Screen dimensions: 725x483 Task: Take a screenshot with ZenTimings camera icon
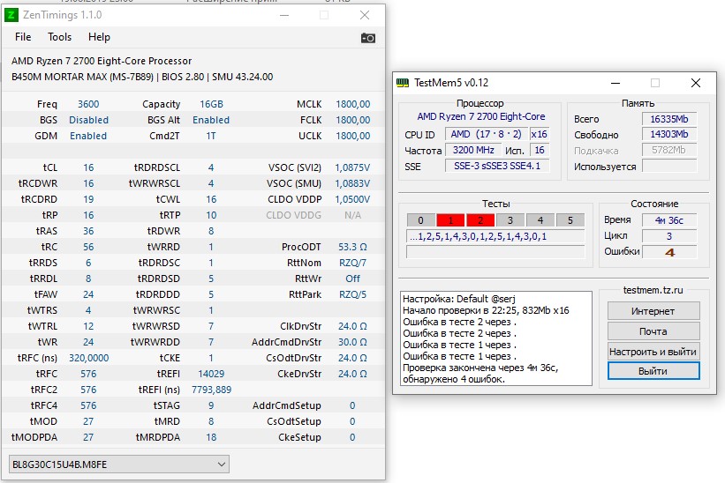(368, 38)
